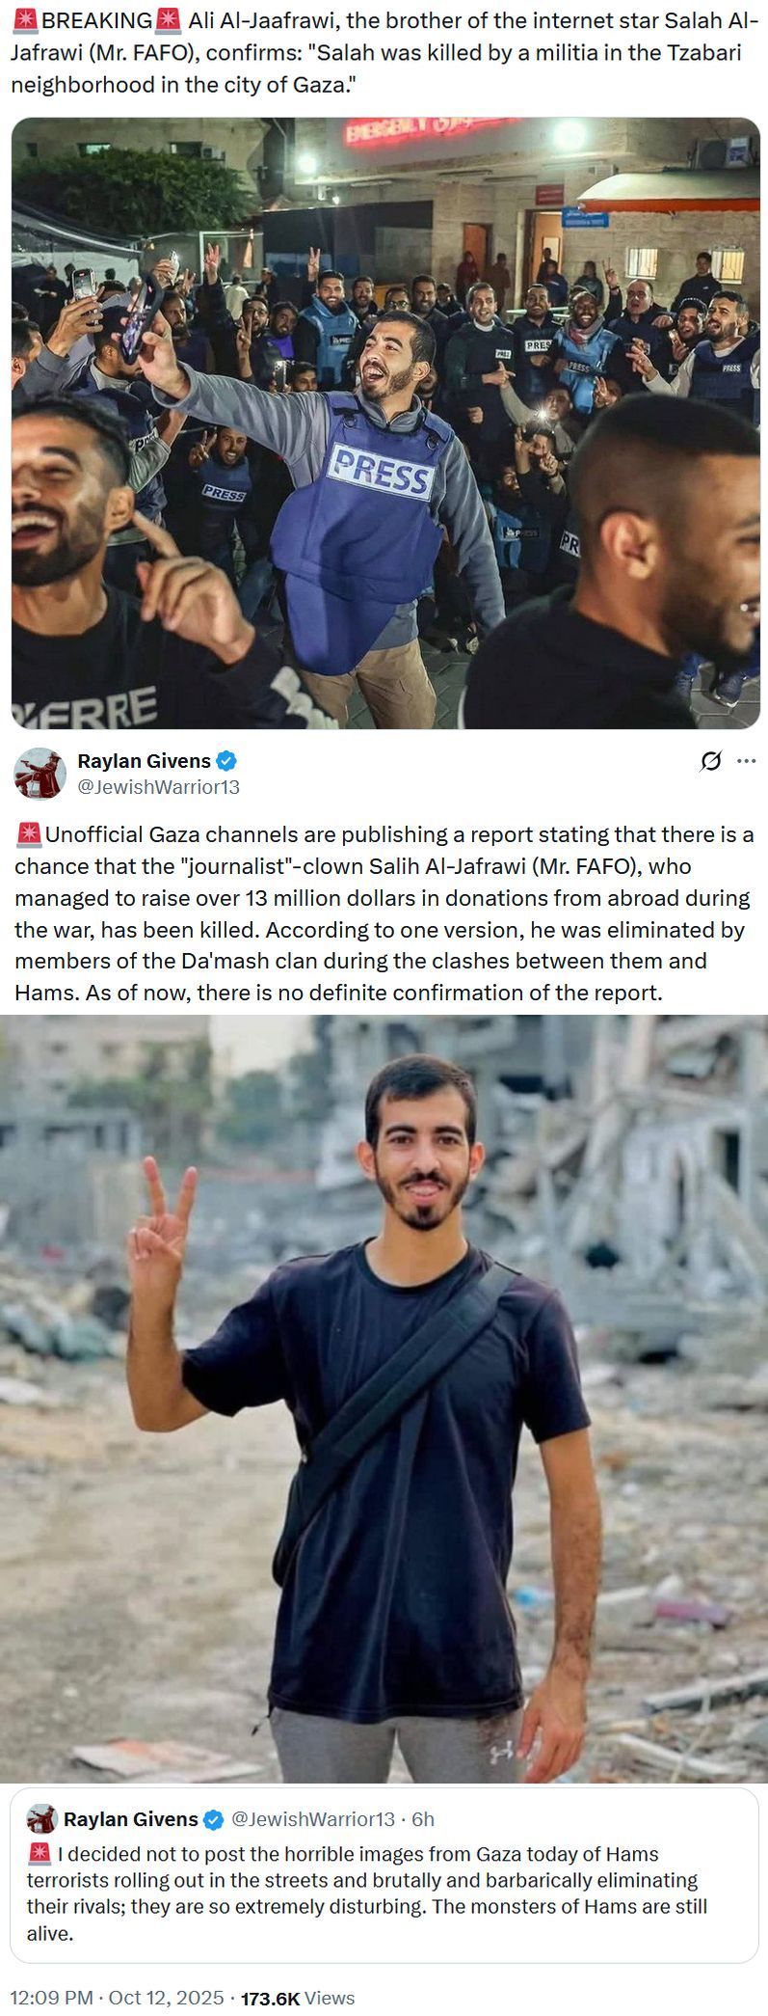The height and width of the screenshot is (2016, 768).
Task: Open the journalists group photo
Action: [385, 422]
